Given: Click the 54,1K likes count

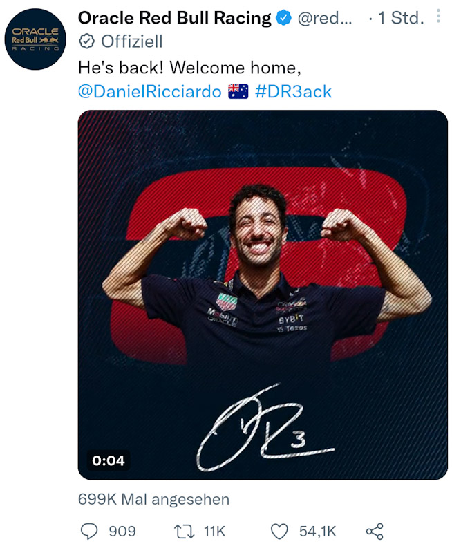Looking at the screenshot, I should 318,532.
